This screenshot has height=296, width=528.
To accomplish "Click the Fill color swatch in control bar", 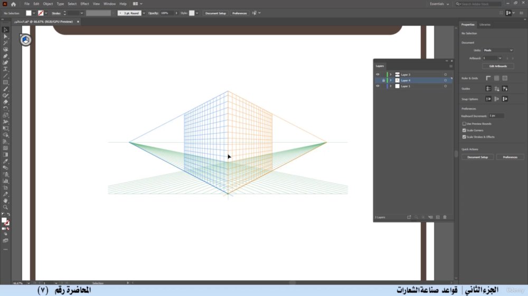I will pyautogui.click(x=29, y=13).
